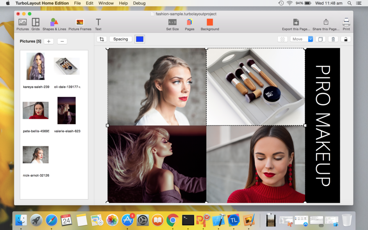Viewport: 368px width, 230px height.
Task: Open the Grids tool
Action: tap(36, 24)
